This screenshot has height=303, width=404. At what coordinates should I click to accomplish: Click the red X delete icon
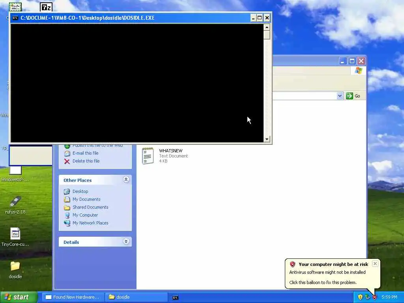tap(67, 161)
